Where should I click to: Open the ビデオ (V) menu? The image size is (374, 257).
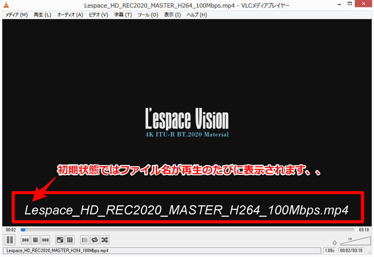98,15
